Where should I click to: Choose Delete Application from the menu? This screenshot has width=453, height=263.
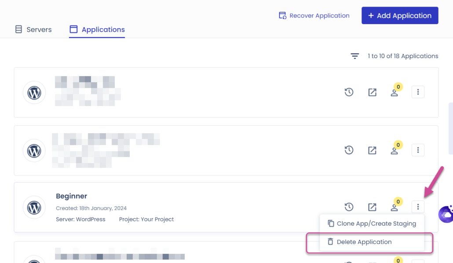372,242
